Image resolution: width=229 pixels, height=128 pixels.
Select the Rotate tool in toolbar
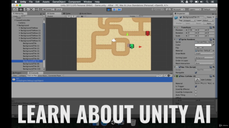(26, 10)
